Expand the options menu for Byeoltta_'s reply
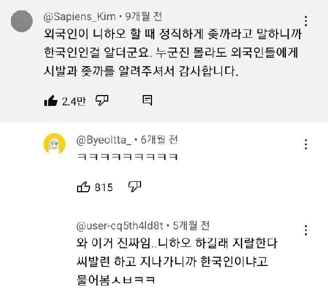This screenshot has width=328, height=296. click(306, 144)
